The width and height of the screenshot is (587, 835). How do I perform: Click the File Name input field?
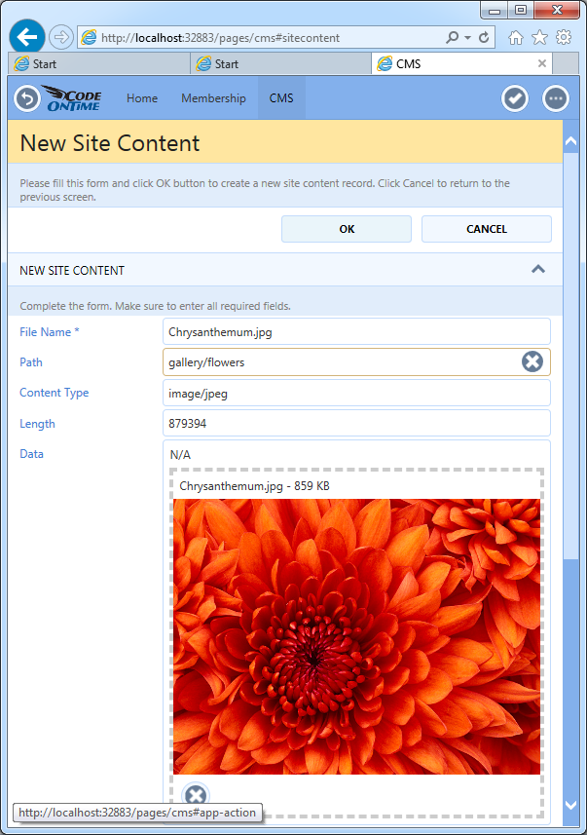click(x=356, y=332)
